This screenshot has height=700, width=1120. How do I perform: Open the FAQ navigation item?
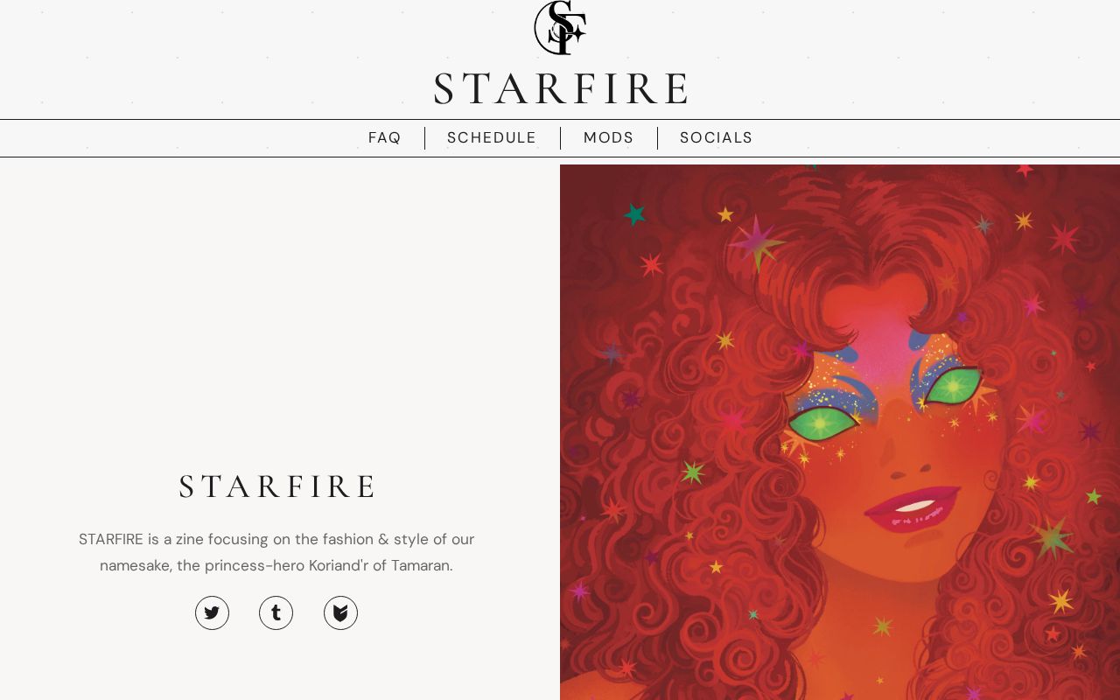click(x=384, y=137)
